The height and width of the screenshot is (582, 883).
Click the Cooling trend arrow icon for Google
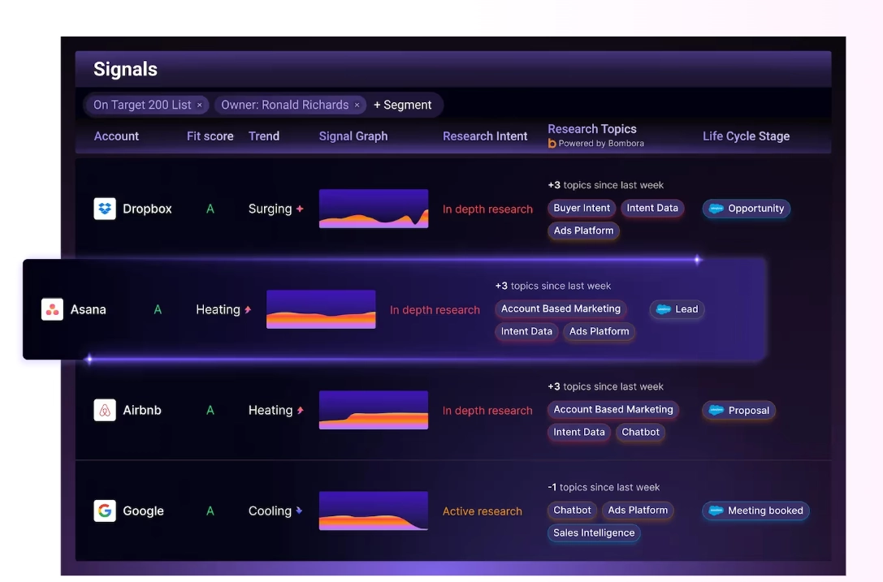299,511
